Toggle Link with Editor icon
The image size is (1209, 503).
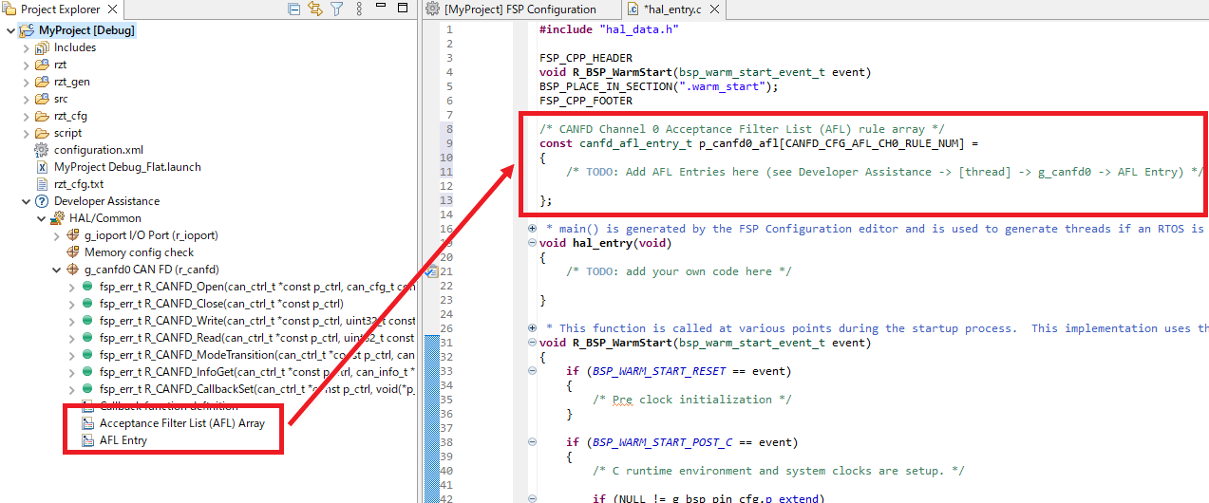pyautogui.click(x=314, y=9)
